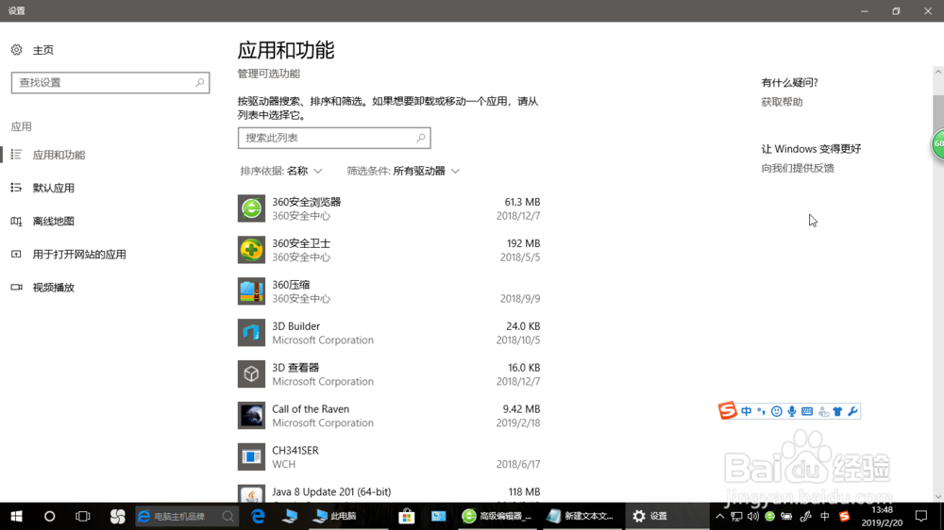Image resolution: width=944 pixels, height=530 pixels.
Task: Click Java 8 Update 201 entry text
Action: (x=331, y=492)
